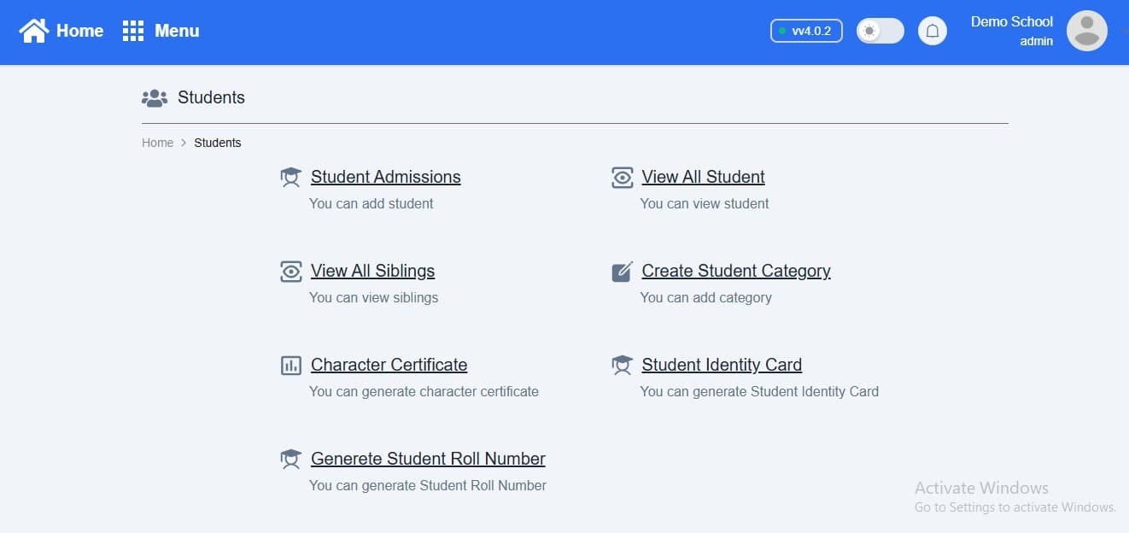The height and width of the screenshot is (533, 1129).
Task: Click the Students page heading icon
Action: tap(155, 98)
